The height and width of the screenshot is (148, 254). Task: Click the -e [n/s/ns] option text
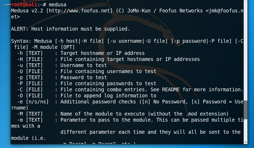click(x=33, y=102)
